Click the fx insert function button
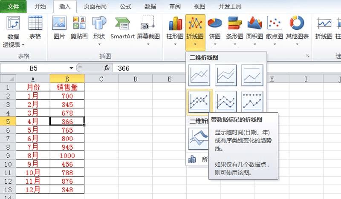 pos(107,68)
